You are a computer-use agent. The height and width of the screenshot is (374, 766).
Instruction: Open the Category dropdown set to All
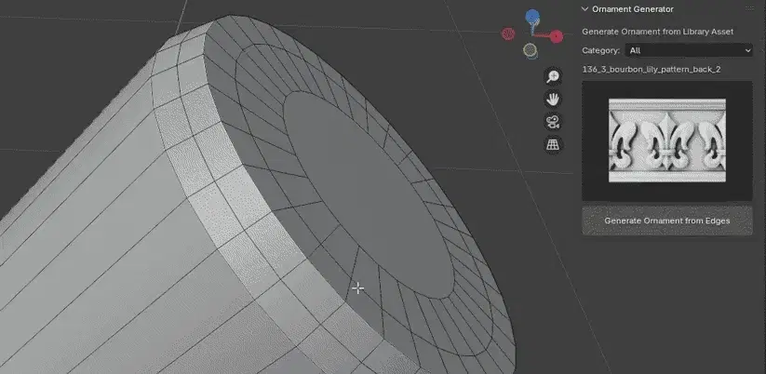tap(689, 50)
